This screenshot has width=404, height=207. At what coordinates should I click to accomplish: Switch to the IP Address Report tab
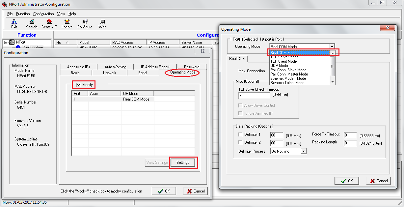point(155,67)
